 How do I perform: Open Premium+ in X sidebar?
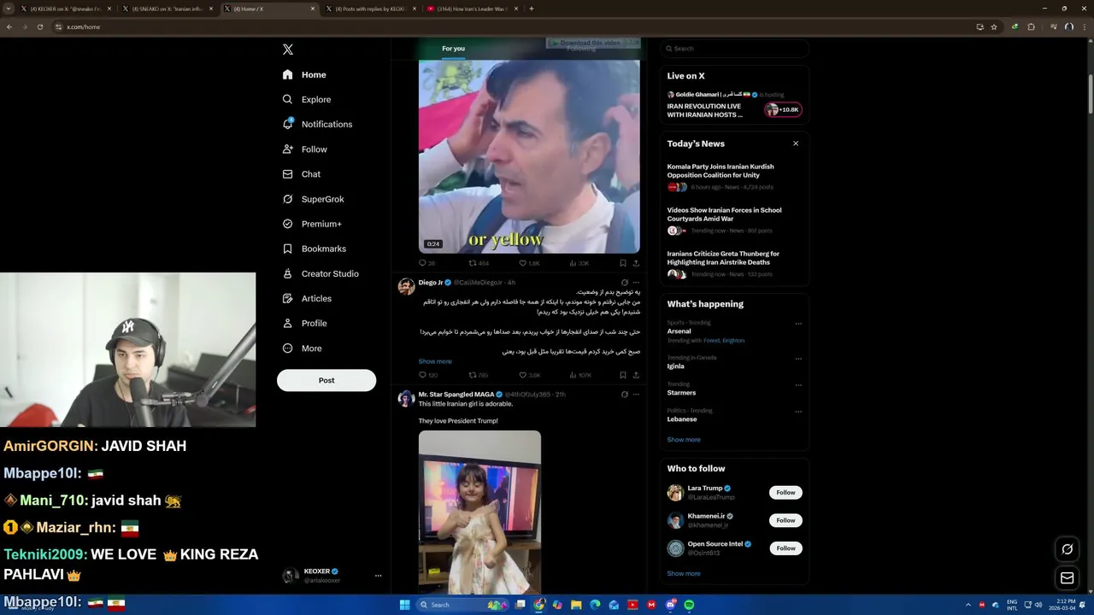(312, 224)
